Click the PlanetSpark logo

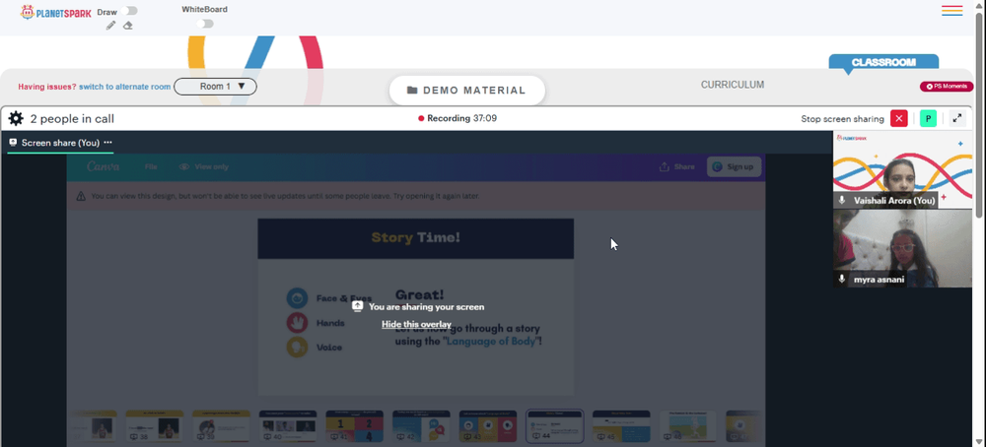tap(55, 12)
